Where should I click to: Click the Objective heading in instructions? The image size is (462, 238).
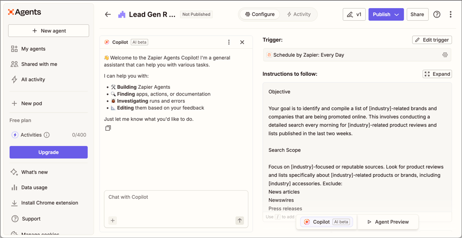279,92
